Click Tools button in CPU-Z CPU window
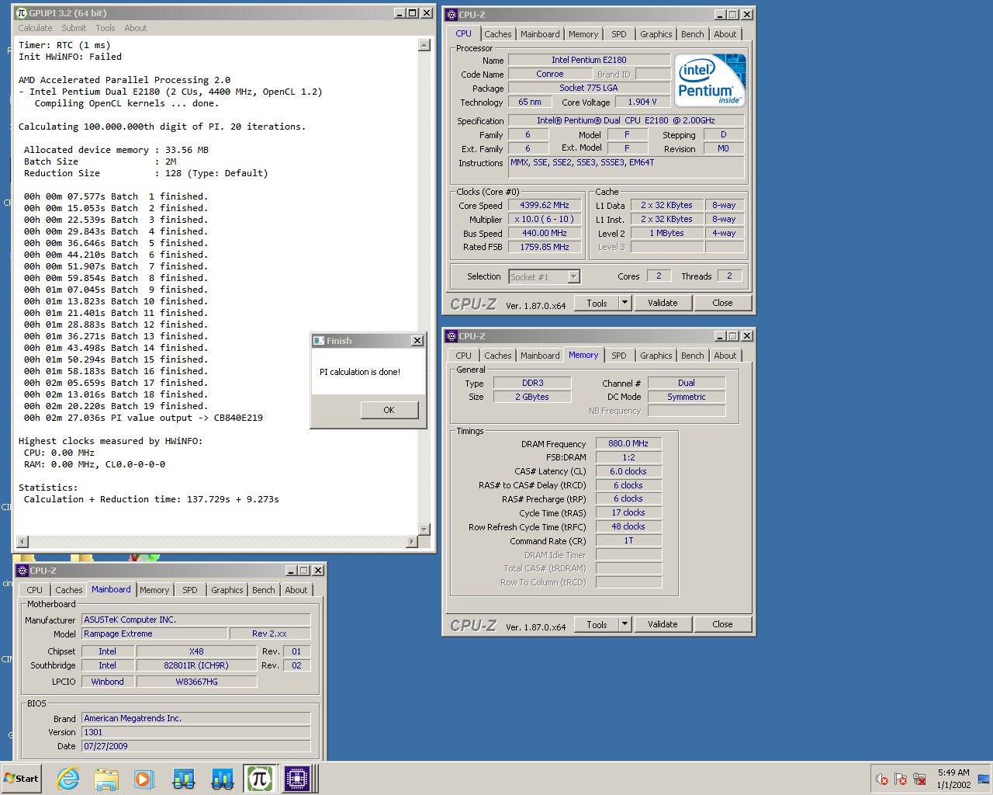 coord(597,304)
